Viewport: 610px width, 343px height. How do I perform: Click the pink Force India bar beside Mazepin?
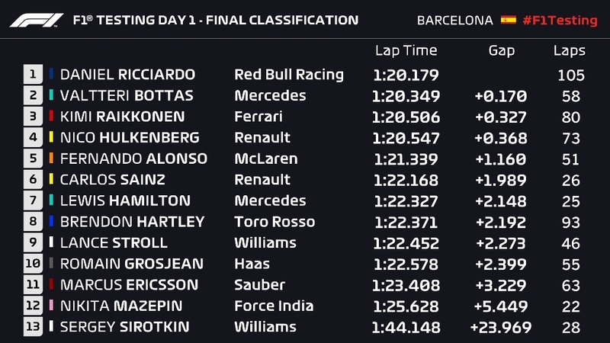tap(51, 306)
